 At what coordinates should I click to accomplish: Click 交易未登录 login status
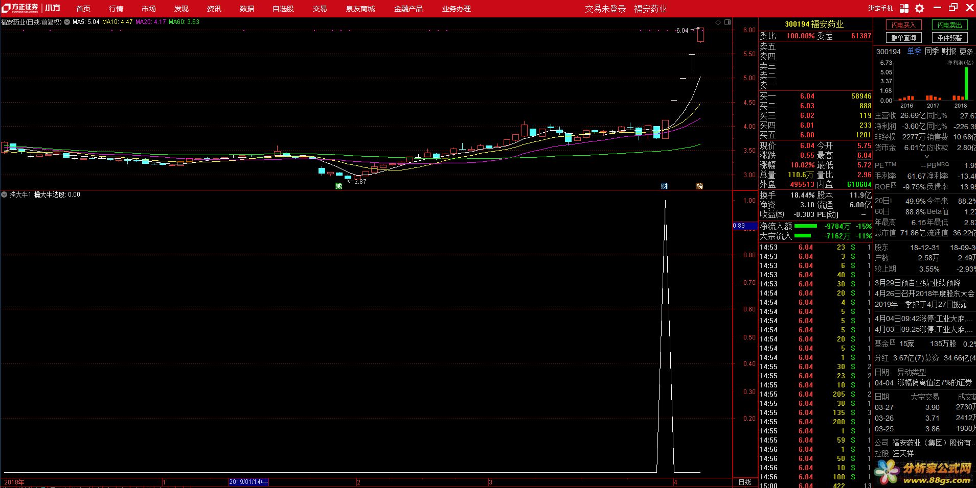606,9
